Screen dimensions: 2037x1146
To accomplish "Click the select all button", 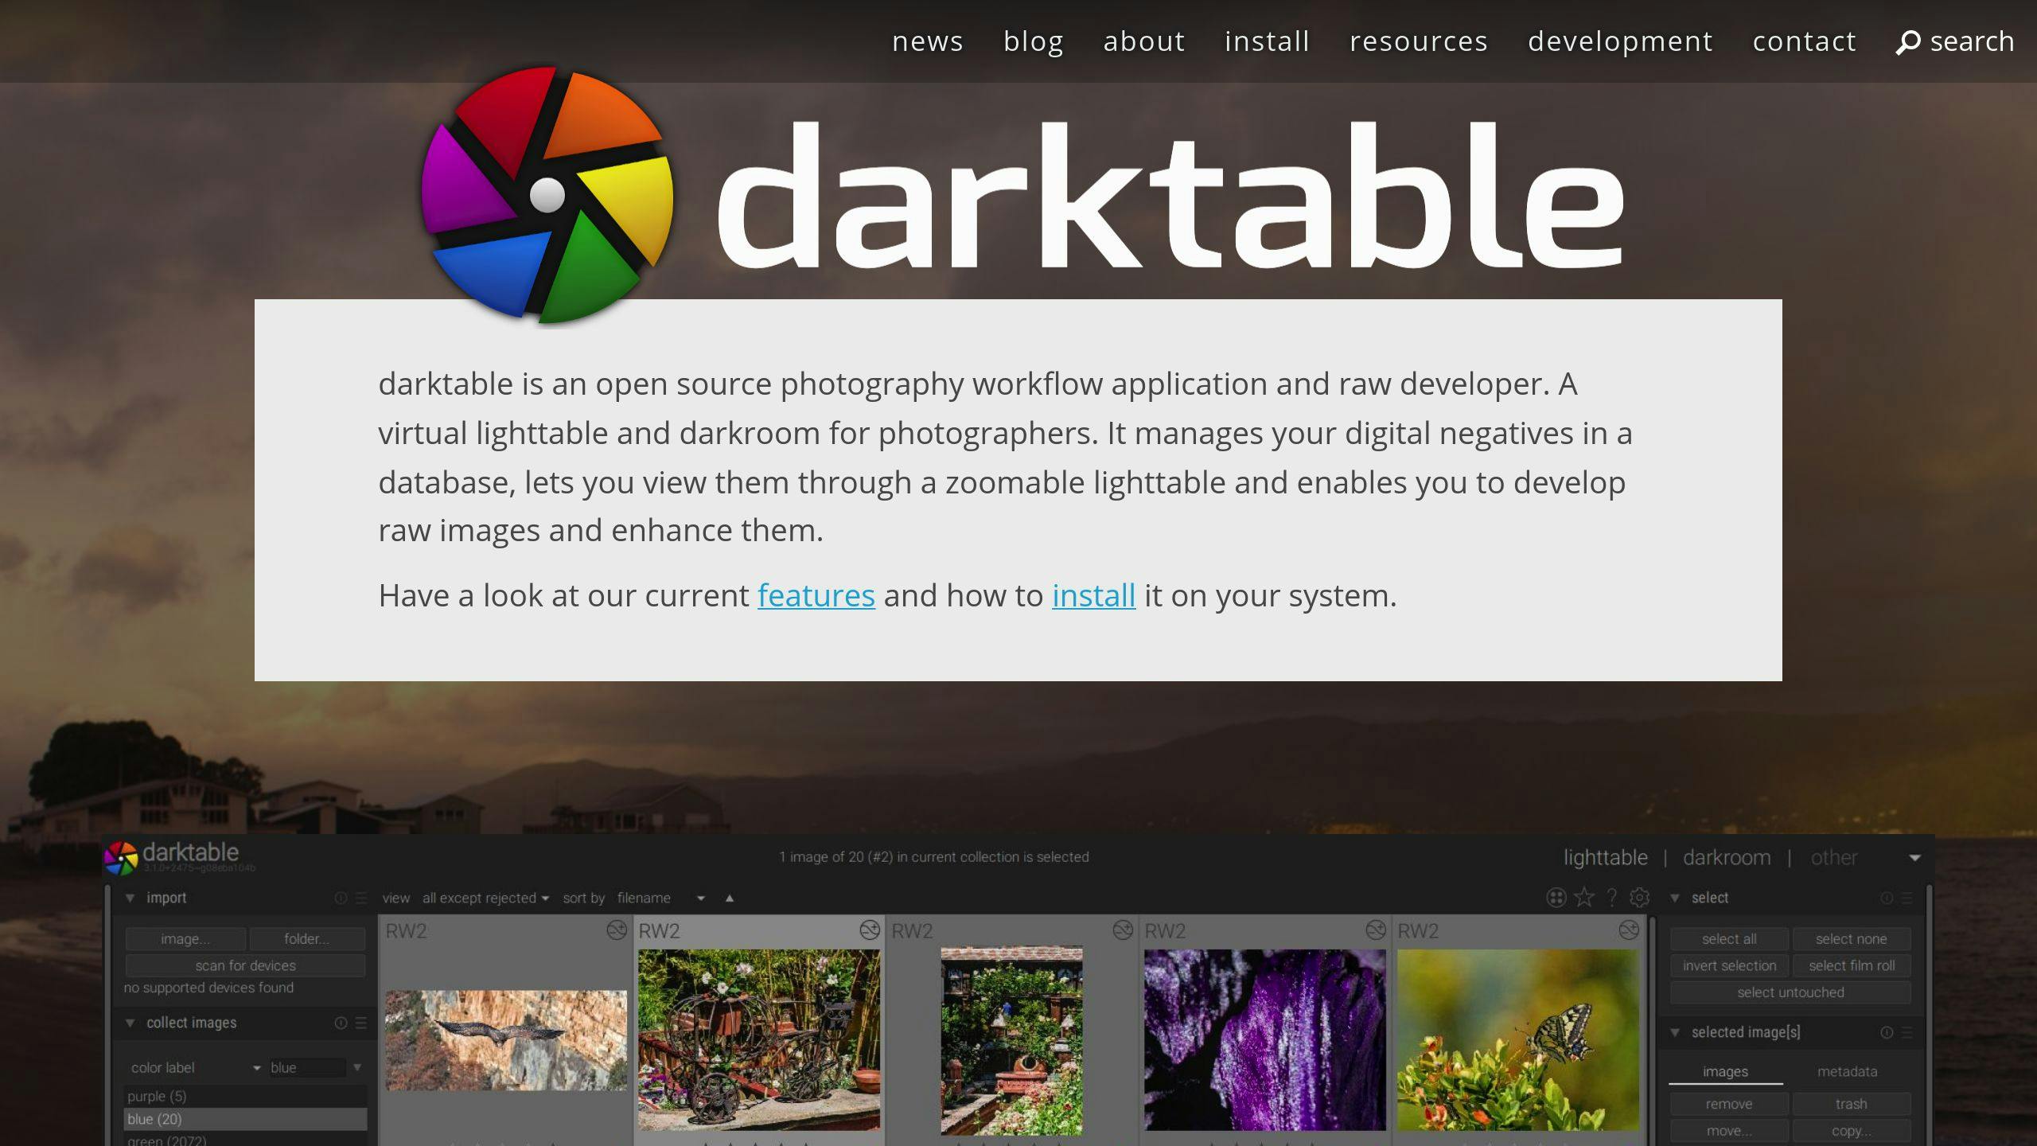I will coord(1729,939).
